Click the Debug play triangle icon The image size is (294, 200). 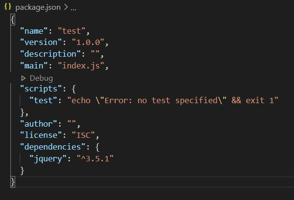pyautogui.click(x=23, y=78)
